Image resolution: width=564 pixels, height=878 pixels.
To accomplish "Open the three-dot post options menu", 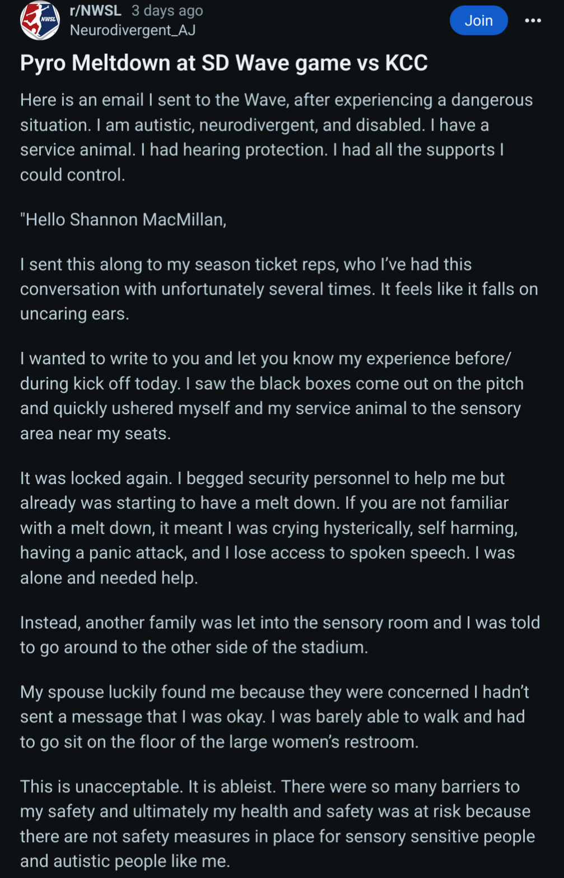I will coord(533,21).
